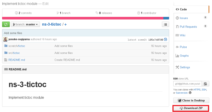Click the Issues count badge

tap(205, 17)
